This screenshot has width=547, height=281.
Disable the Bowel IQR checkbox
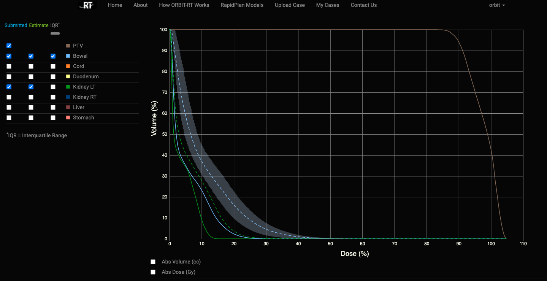click(53, 56)
